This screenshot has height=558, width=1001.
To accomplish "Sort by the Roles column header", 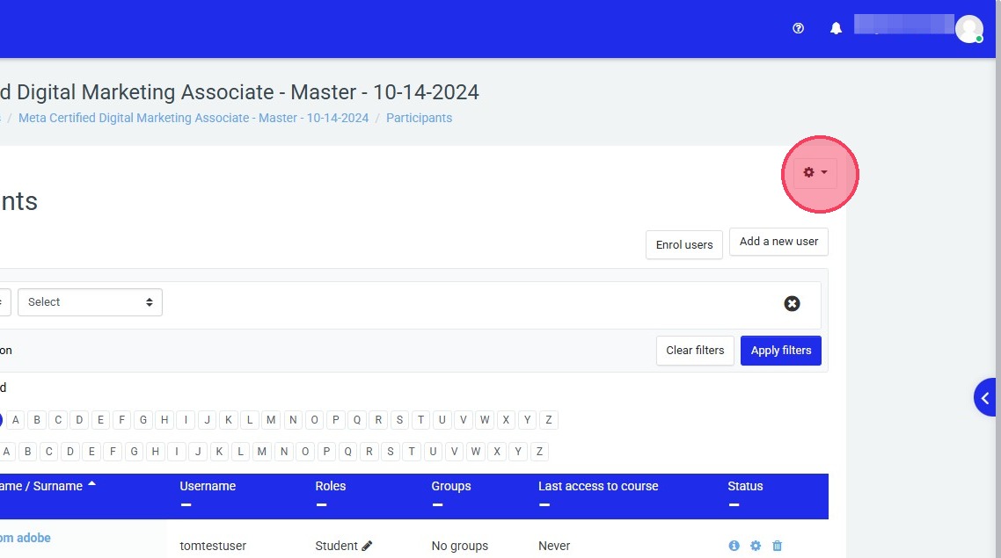I will coord(330,486).
